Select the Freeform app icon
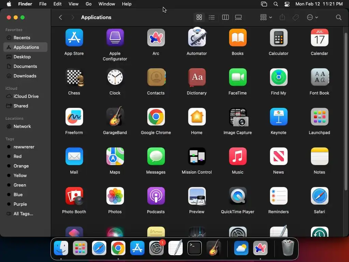Image resolution: width=349 pixels, height=262 pixels. pos(74,117)
